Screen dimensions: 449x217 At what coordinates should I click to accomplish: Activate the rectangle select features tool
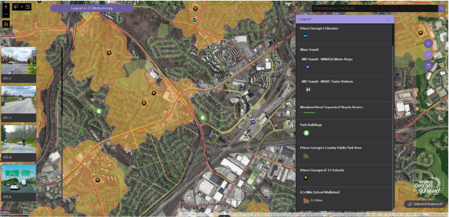coord(16,7)
